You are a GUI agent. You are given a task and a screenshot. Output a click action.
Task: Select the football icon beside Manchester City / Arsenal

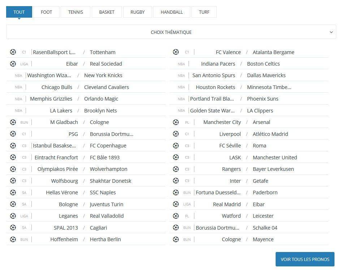pyautogui.click(x=176, y=122)
